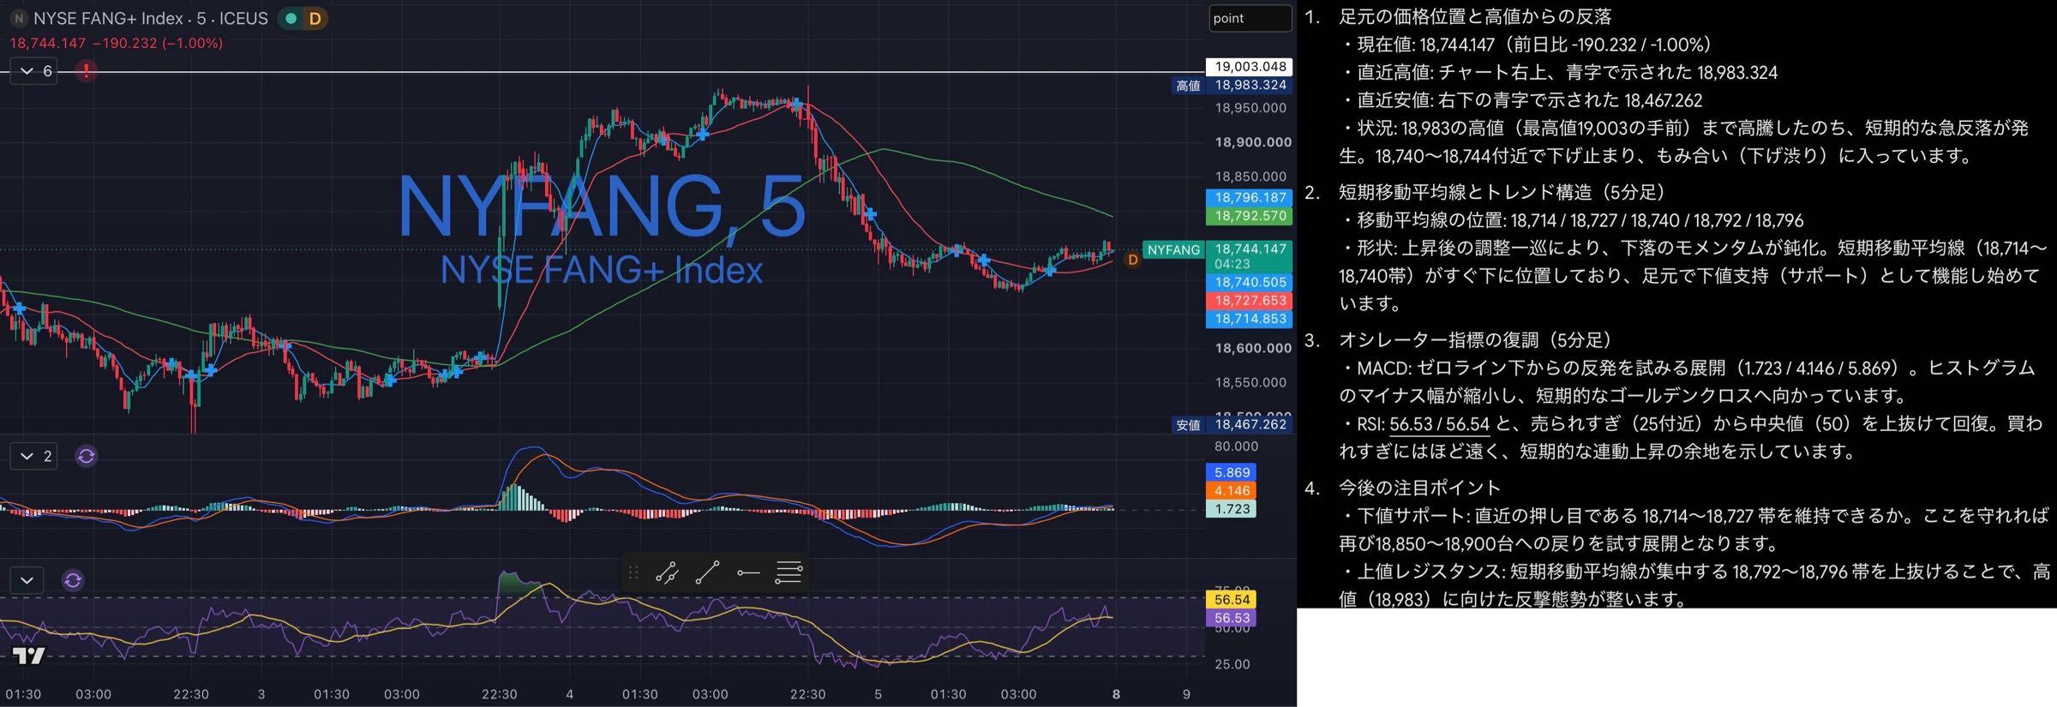Image resolution: width=2057 pixels, height=707 pixels.
Task: Select the trend line drawing tool
Action: [x=707, y=572]
